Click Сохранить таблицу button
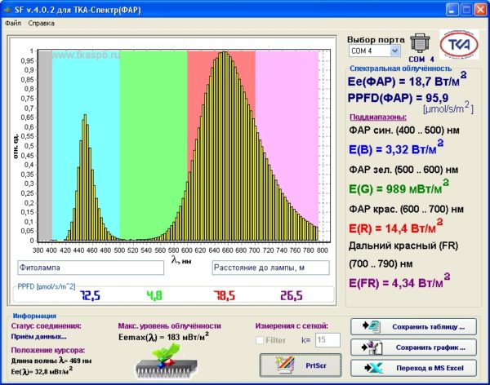The width and height of the screenshot is (490, 385). point(413,326)
